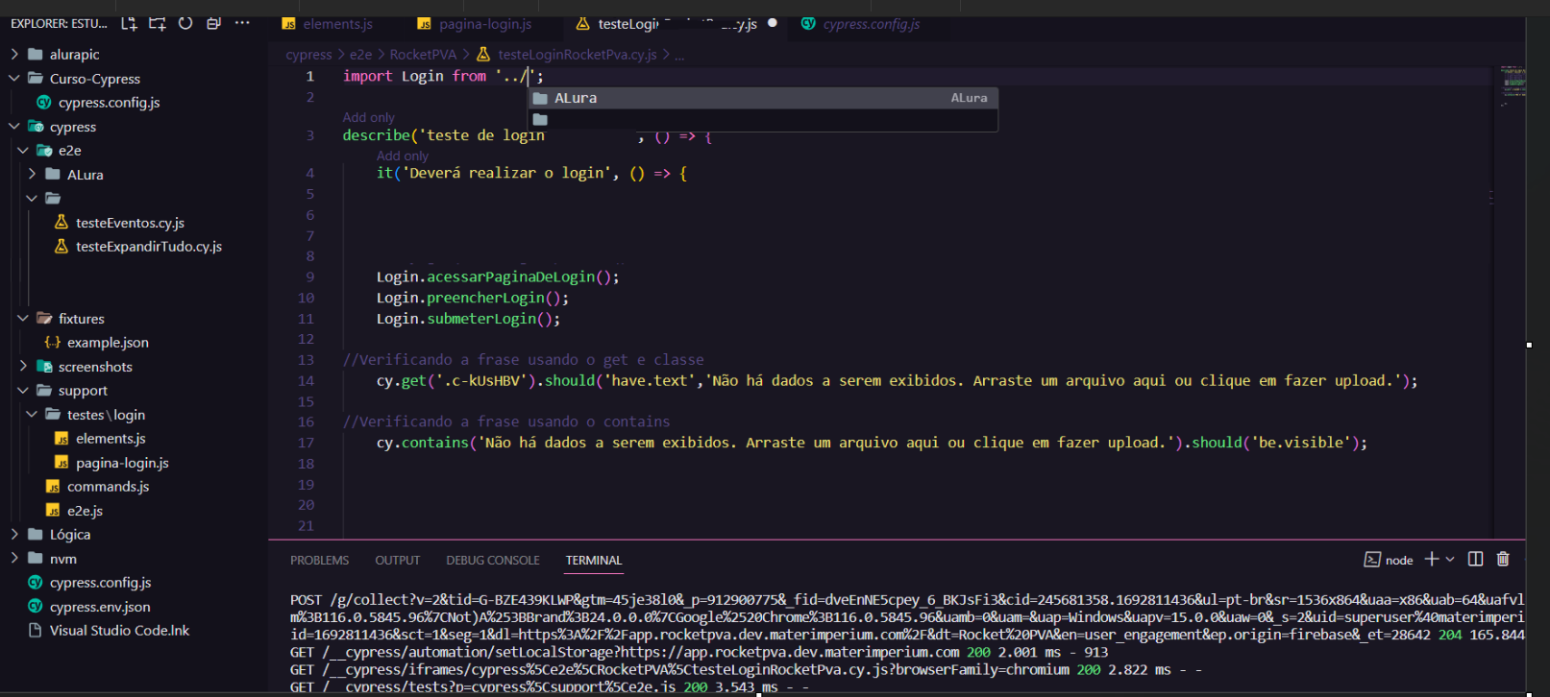Click the folder icon of ALura suggestion
This screenshot has width=1550, height=697.
click(x=540, y=98)
